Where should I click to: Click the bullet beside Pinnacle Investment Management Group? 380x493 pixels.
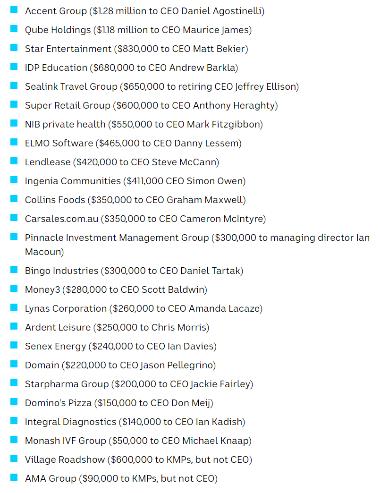(x=14, y=237)
